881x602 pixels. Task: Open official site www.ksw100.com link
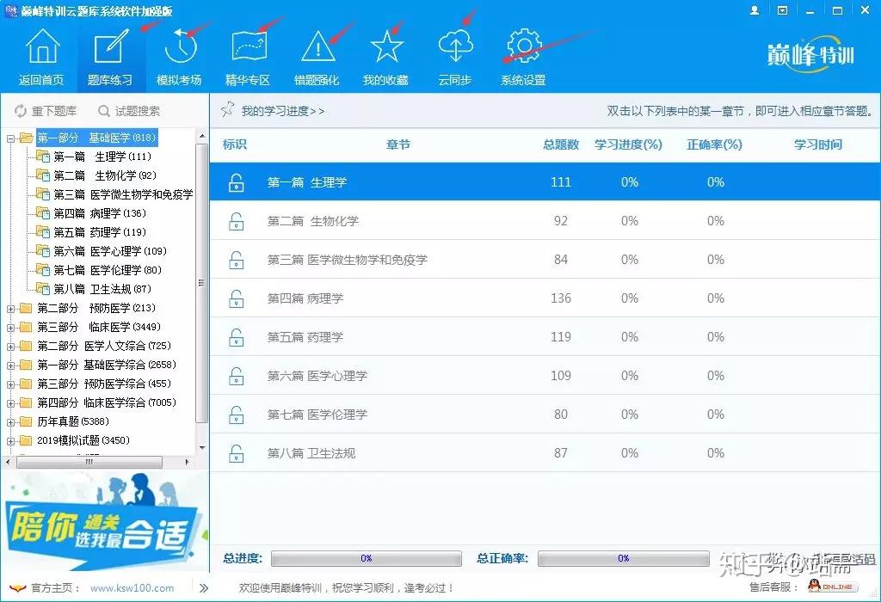(132, 588)
